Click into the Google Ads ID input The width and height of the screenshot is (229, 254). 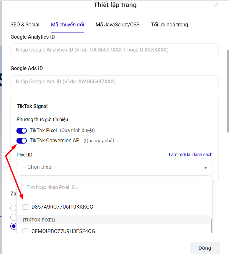click(x=114, y=82)
